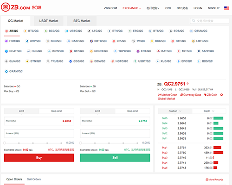The width and height of the screenshot is (232, 185).
Task: Select the USDT/QC trading pair
Action: tap(142, 62)
